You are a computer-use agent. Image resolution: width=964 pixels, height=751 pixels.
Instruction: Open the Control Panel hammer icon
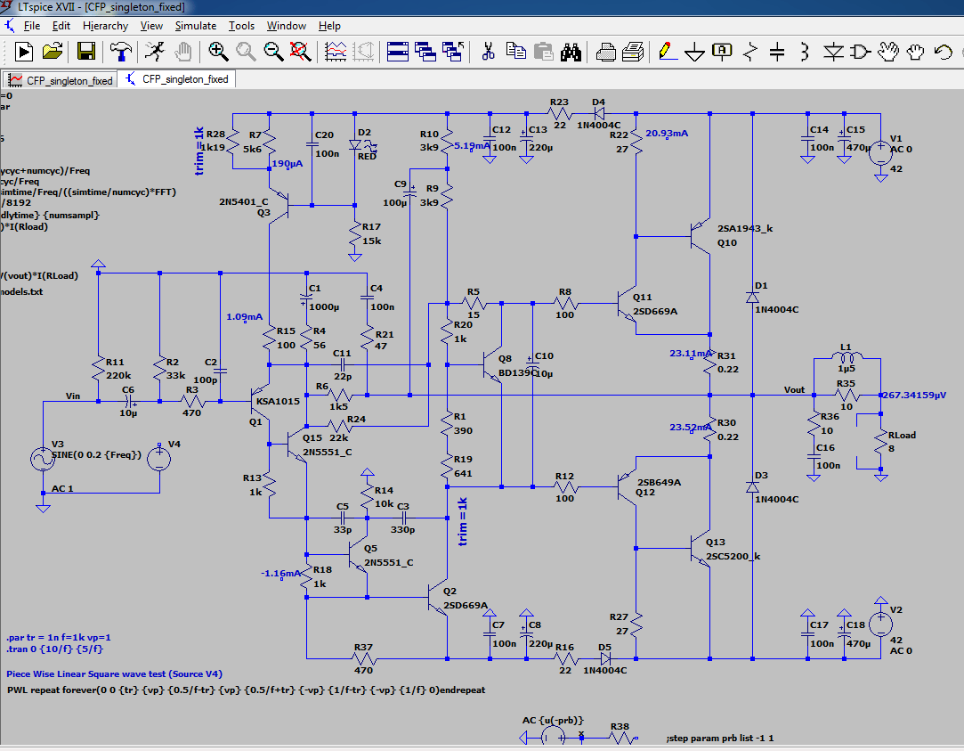(x=120, y=52)
